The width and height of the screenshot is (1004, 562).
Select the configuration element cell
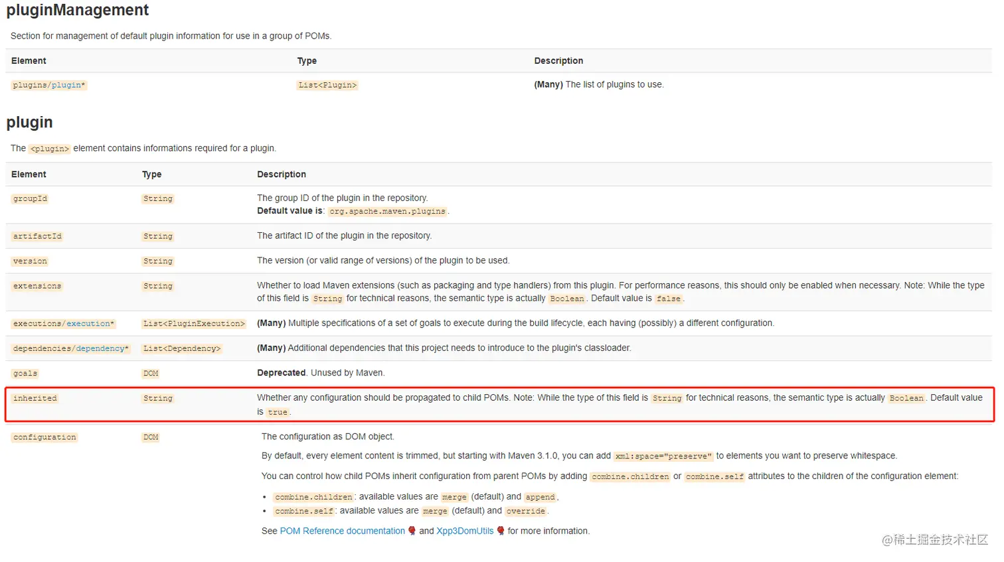click(44, 437)
